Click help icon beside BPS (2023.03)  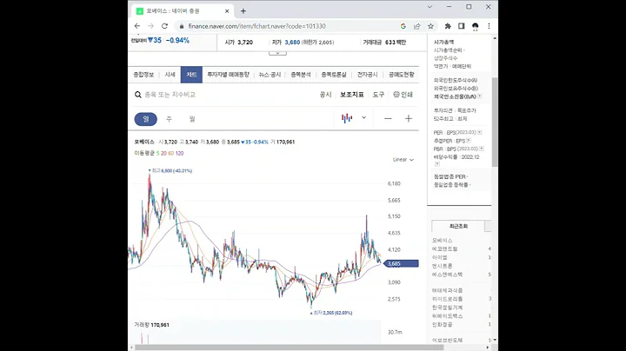pyautogui.click(x=482, y=149)
